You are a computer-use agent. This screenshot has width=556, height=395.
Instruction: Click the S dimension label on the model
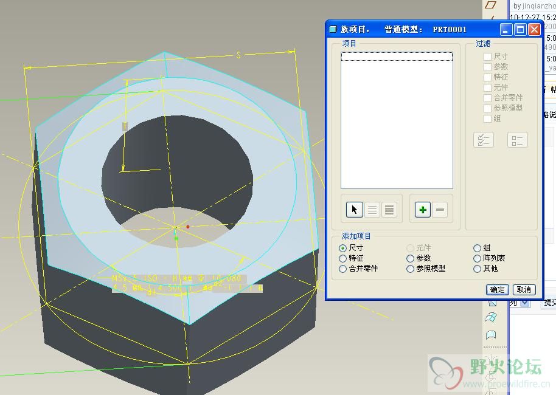pos(238,55)
